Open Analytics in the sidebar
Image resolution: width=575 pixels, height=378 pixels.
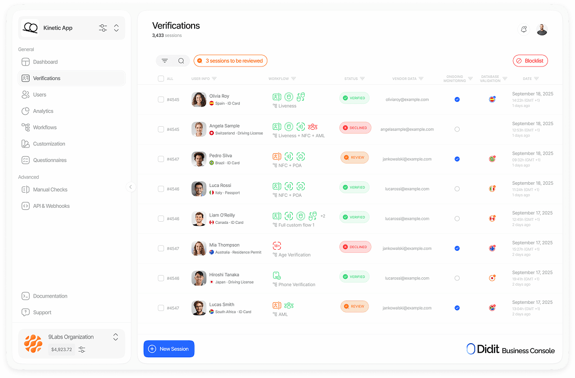click(43, 111)
